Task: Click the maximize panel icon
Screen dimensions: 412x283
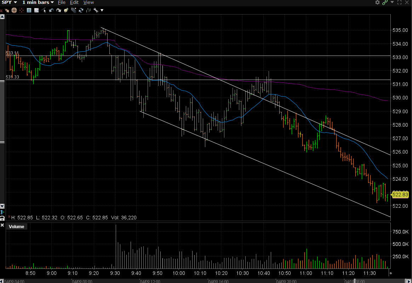Action: (399, 2)
